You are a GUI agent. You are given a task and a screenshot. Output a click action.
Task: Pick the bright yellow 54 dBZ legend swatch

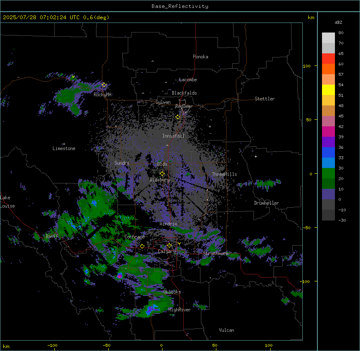(328, 90)
